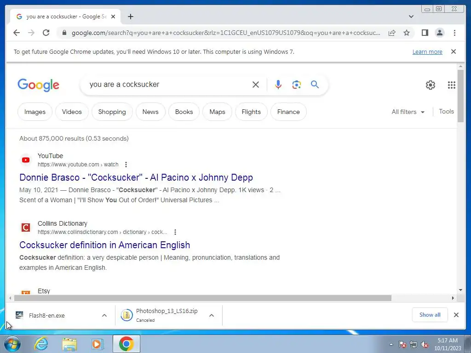
Task: Expand options for the Photoshop_13_LS16.zip download
Action: click(x=212, y=315)
